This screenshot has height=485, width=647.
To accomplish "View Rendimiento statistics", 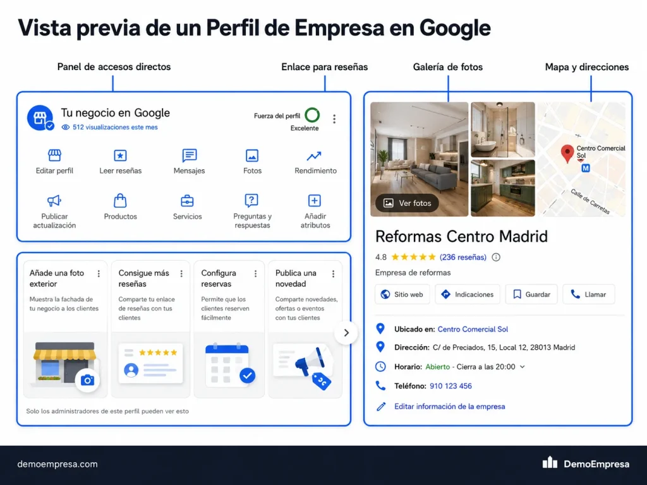I will [315, 162].
